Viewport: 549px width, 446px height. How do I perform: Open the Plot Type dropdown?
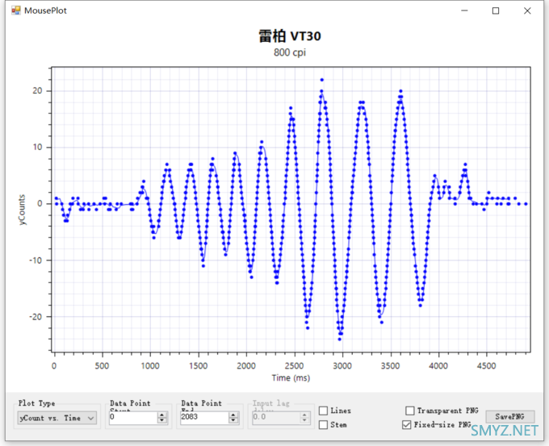coord(57,418)
